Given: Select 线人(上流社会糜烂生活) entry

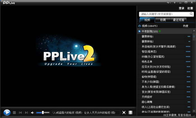Looking at the screenshot, I should pos(165,107).
